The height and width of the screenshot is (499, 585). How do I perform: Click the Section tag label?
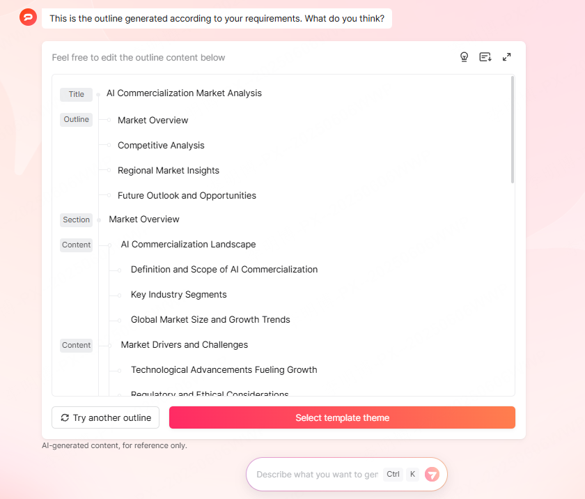pos(76,220)
